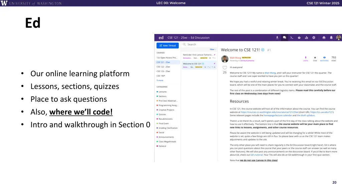The width and height of the screenshot is (342, 192).
Task: Star the Welcome to CSE 121 thread
Action: point(315,59)
